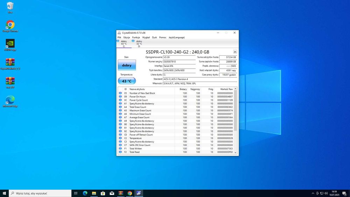Select the Kosz recycle bin desktop icon
This screenshot has width=350, height=197.
[x=10, y=6]
